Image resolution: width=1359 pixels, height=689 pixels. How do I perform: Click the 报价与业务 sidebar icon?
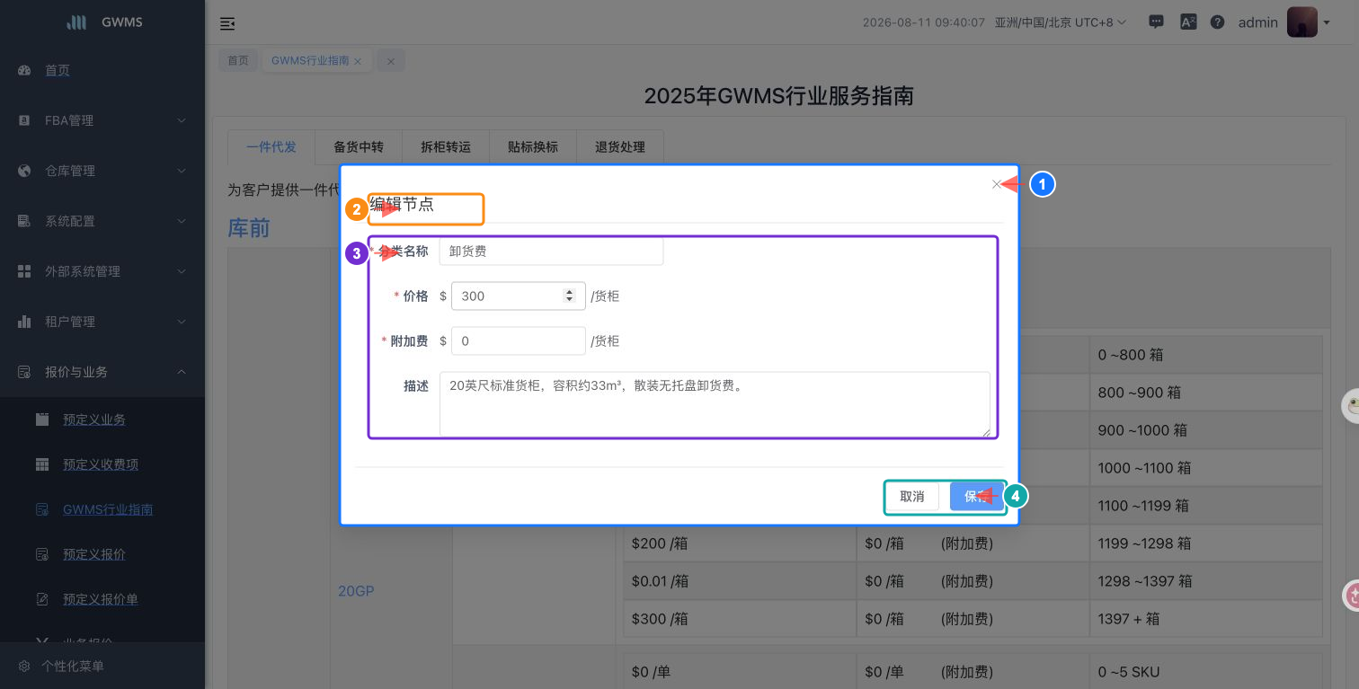click(24, 372)
